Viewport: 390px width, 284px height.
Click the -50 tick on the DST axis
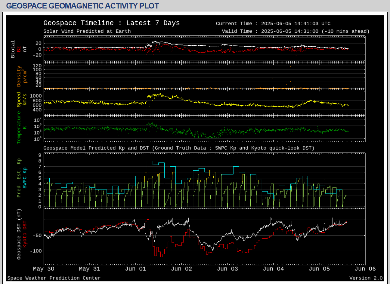[37, 235]
